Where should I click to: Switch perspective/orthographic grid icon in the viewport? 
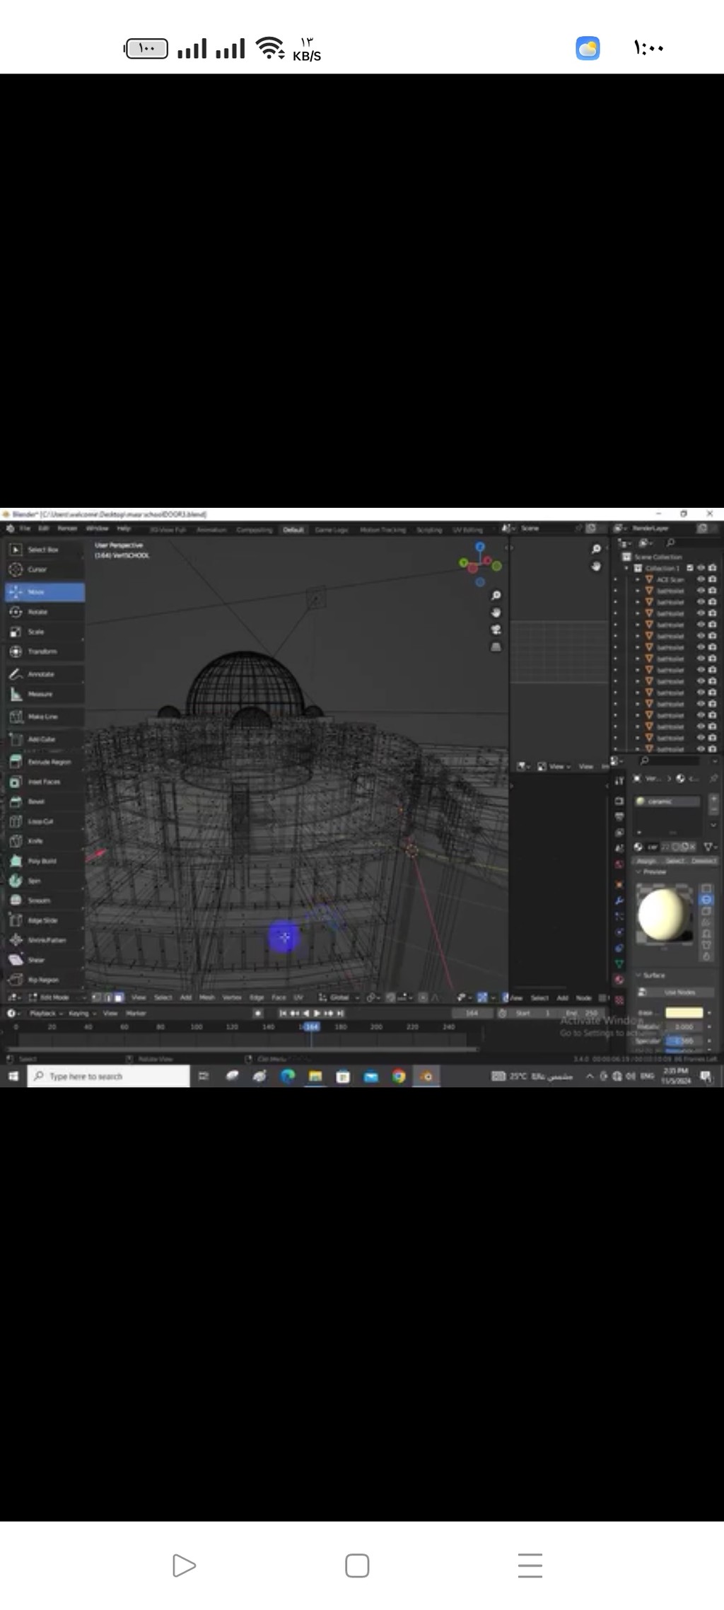click(496, 647)
